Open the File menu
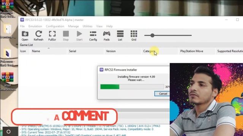Viewport: 243px width, 136px height. (22, 26)
